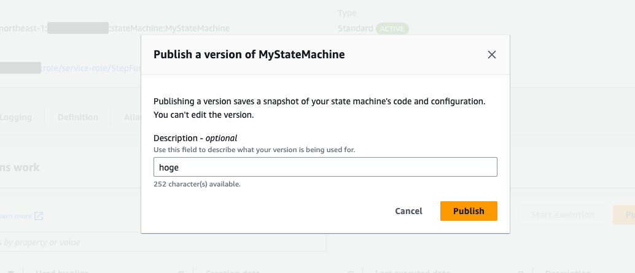Click the orange Publish button

point(469,211)
